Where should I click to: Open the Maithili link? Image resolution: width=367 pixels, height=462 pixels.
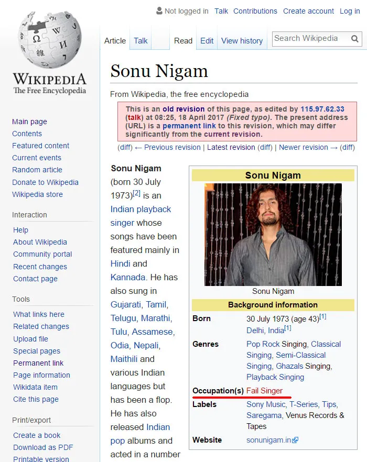[x=124, y=359]
